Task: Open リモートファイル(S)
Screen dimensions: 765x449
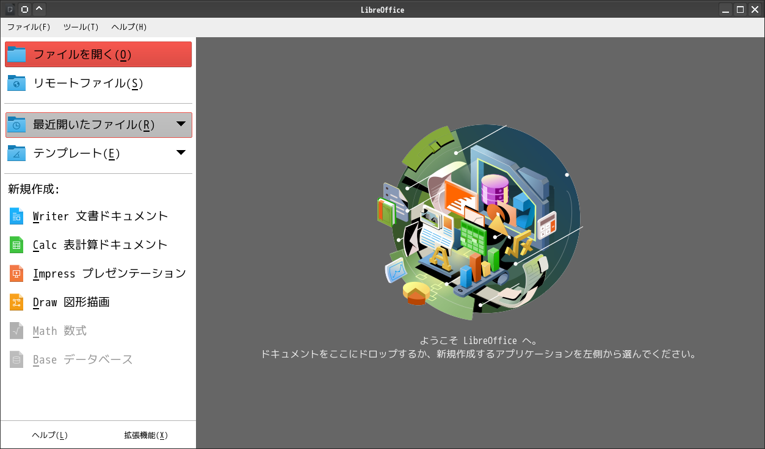Action: (x=98, y=83)
